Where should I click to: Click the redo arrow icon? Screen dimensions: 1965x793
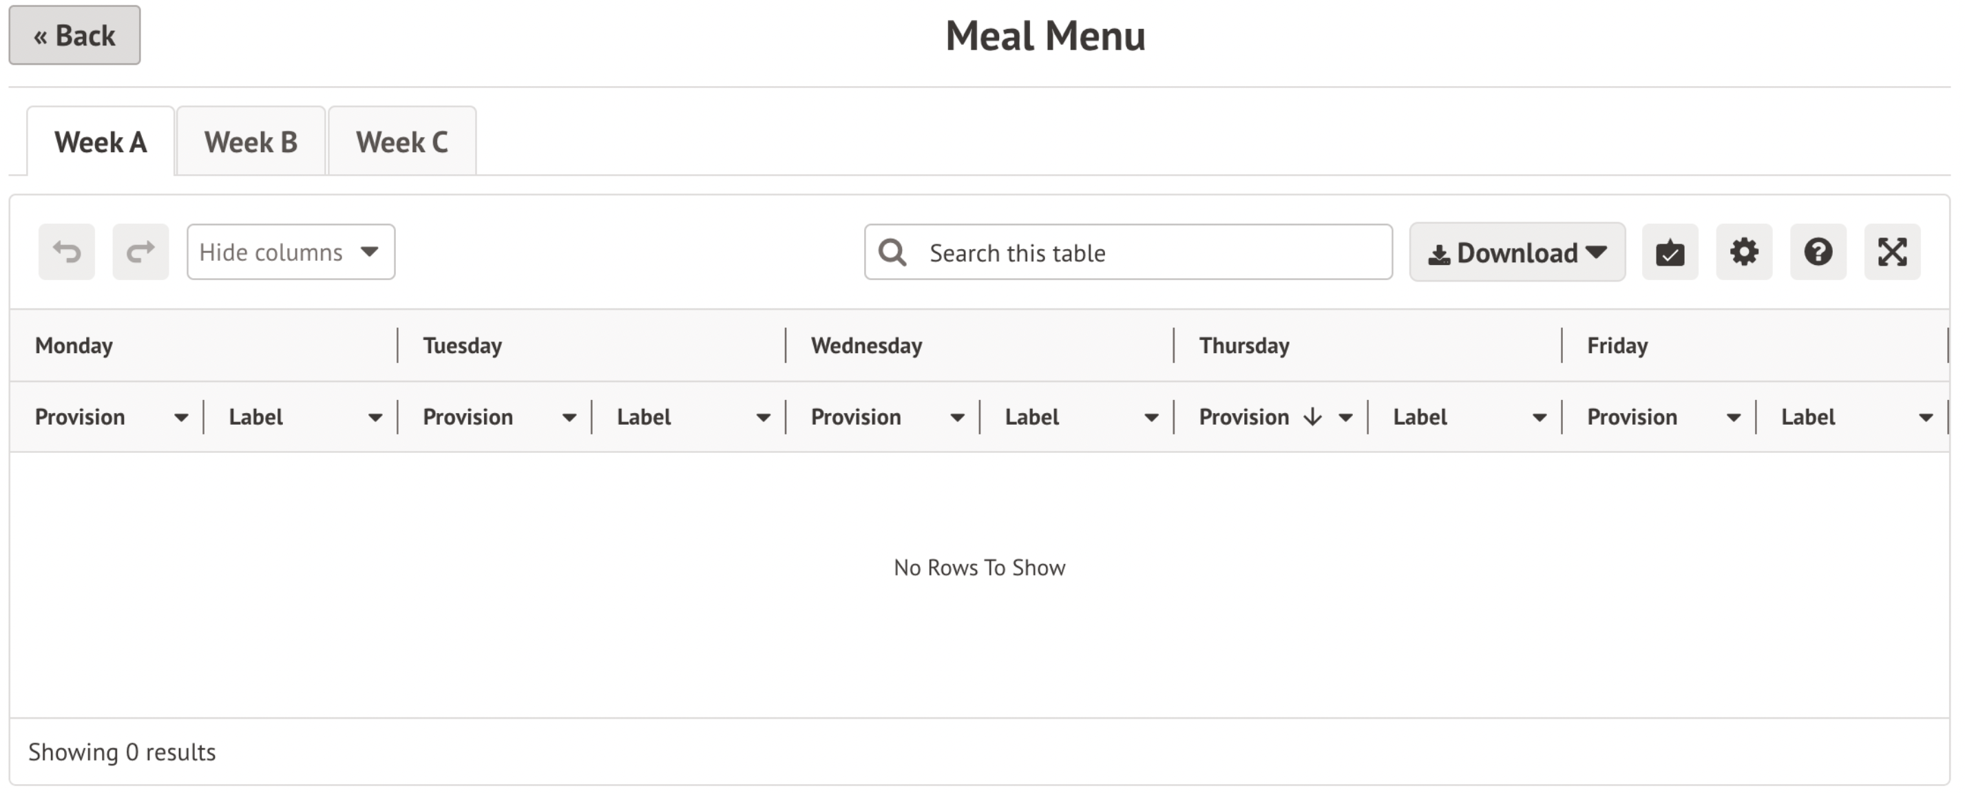point(140,252)
